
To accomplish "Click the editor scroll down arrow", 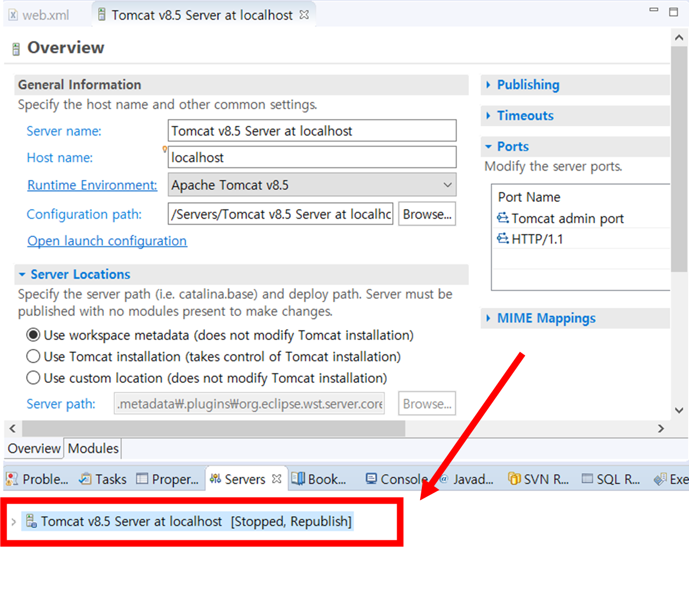I will (x=679, y=410).
